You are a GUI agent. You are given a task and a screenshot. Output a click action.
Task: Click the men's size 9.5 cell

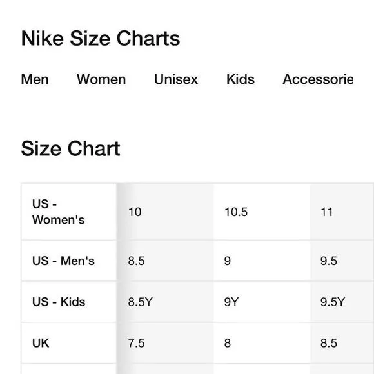[342, 261]
